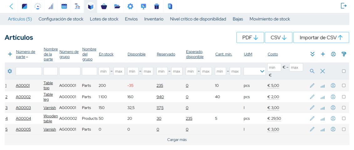Toggle the select-all checkbox in filter row
This screenshot has height=150, width=354.
(x=344, y=71)
